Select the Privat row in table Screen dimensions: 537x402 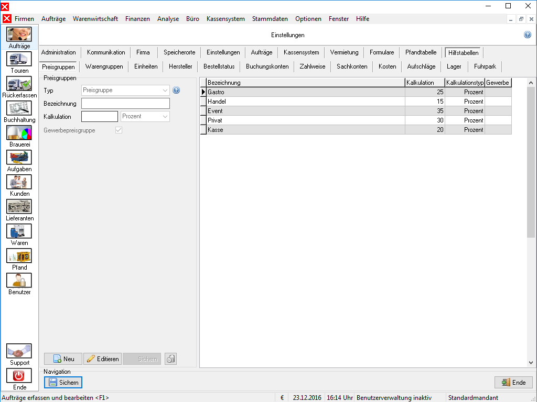(x=356, y=120)
